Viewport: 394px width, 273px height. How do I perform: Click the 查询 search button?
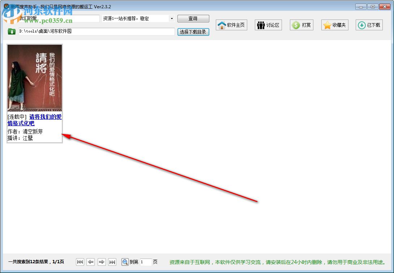pos(193,18)
